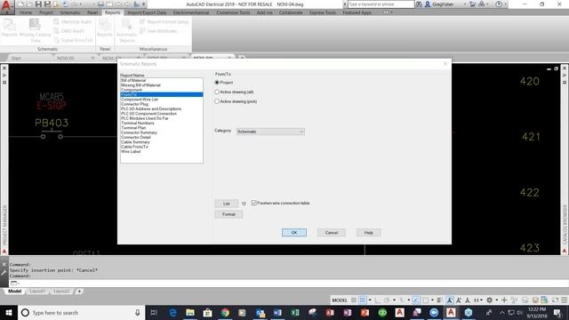569x320 pixels.
Task: Switch to the Layout1 tab
Action: pyautogui.click(x=37, y=292)
